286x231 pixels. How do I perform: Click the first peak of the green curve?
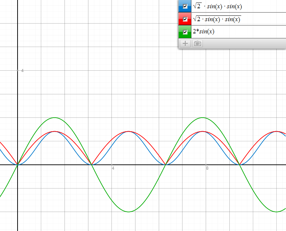pyautogui.click(x=54, y=118)
